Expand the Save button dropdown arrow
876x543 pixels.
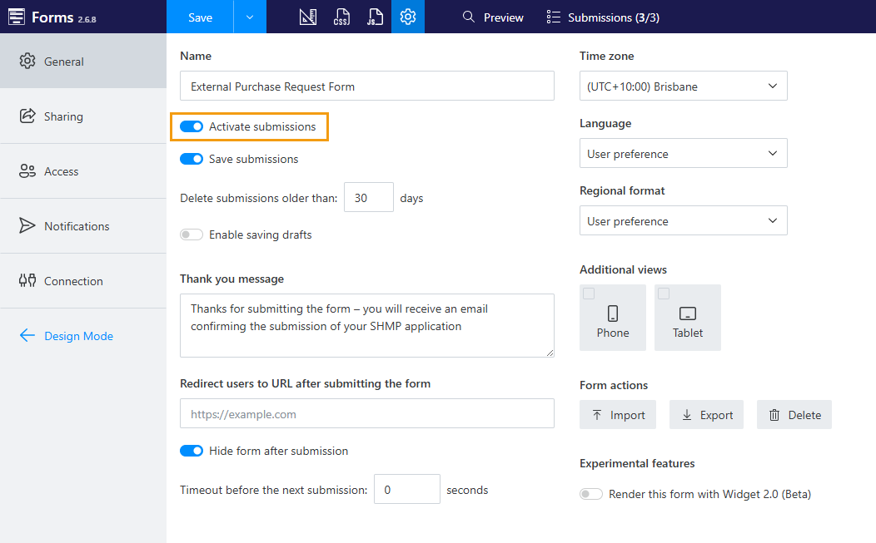pos(250,17)
